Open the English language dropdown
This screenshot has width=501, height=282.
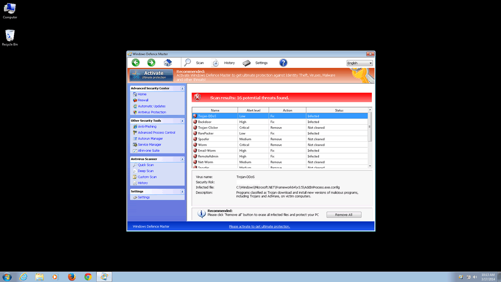tap(360, 63)
